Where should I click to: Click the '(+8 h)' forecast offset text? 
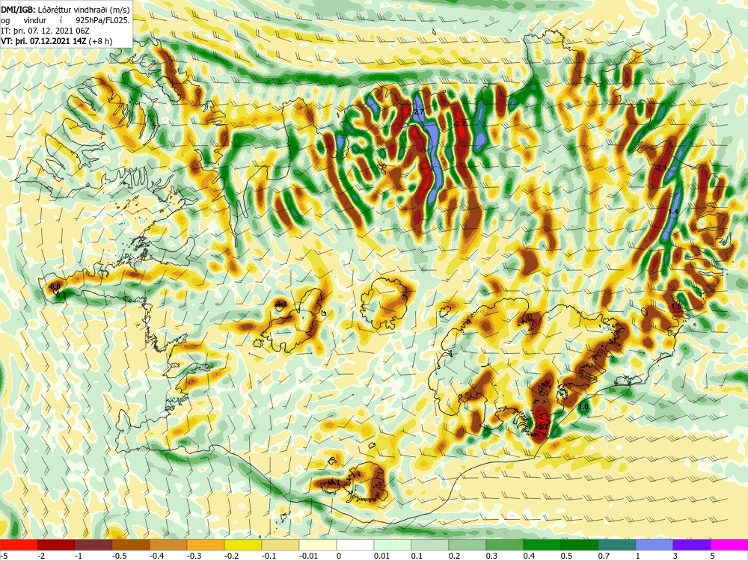(101, 41)
